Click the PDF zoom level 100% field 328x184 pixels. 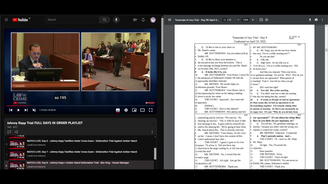(x=245, y=20)
